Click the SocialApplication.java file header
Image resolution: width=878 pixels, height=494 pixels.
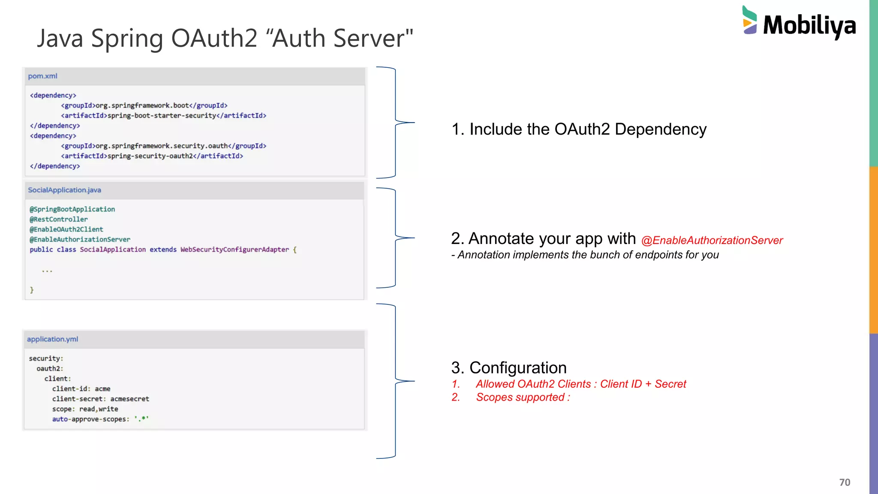click(x=64, y=190)
